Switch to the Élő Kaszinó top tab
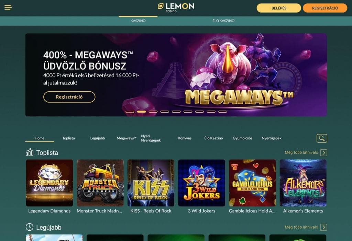The height and width of the screenshot is (241, 352). 223,21
